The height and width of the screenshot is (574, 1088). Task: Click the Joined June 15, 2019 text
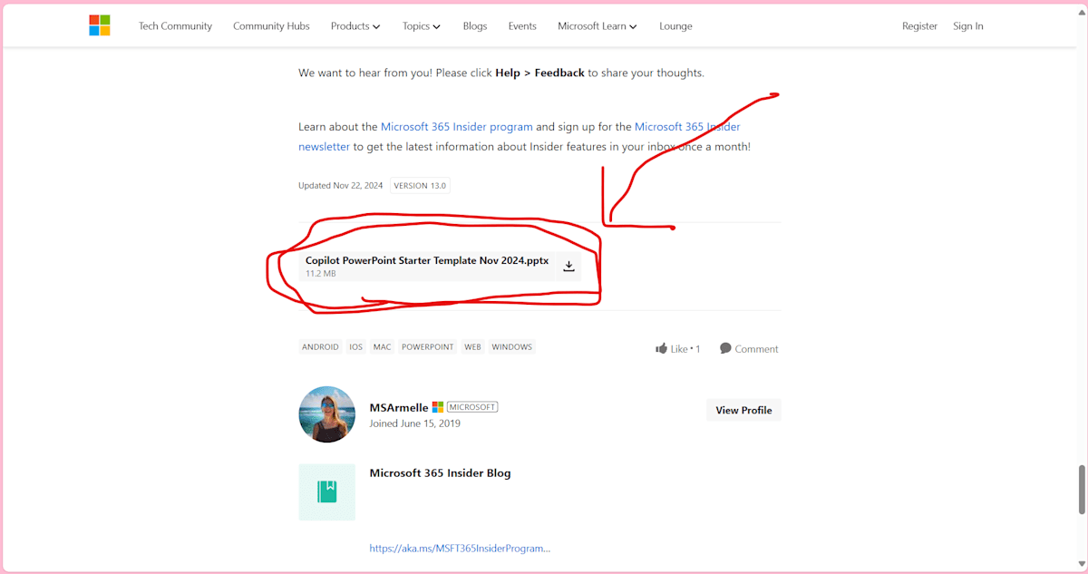pos(415,423)
